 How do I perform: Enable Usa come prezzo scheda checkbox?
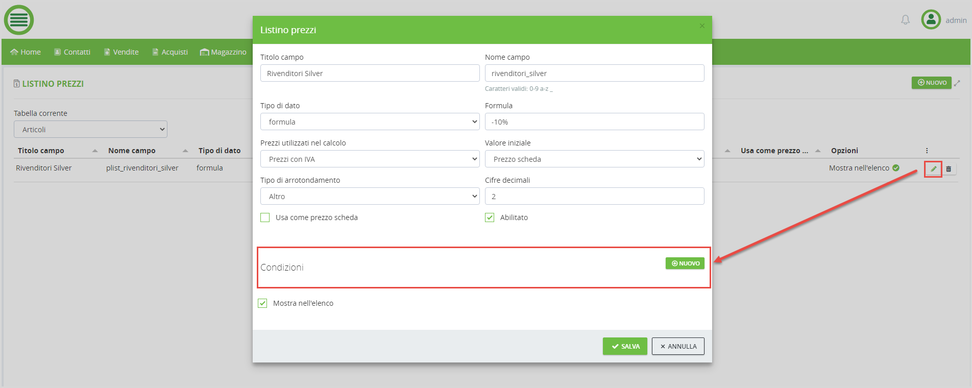(x=265, y=217)
